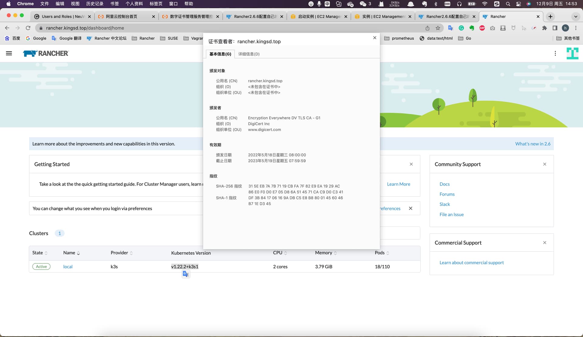This screenshot has width=583, height=337.
Task: Expand the tab search dropdown arrow
Action: (575, 16)
